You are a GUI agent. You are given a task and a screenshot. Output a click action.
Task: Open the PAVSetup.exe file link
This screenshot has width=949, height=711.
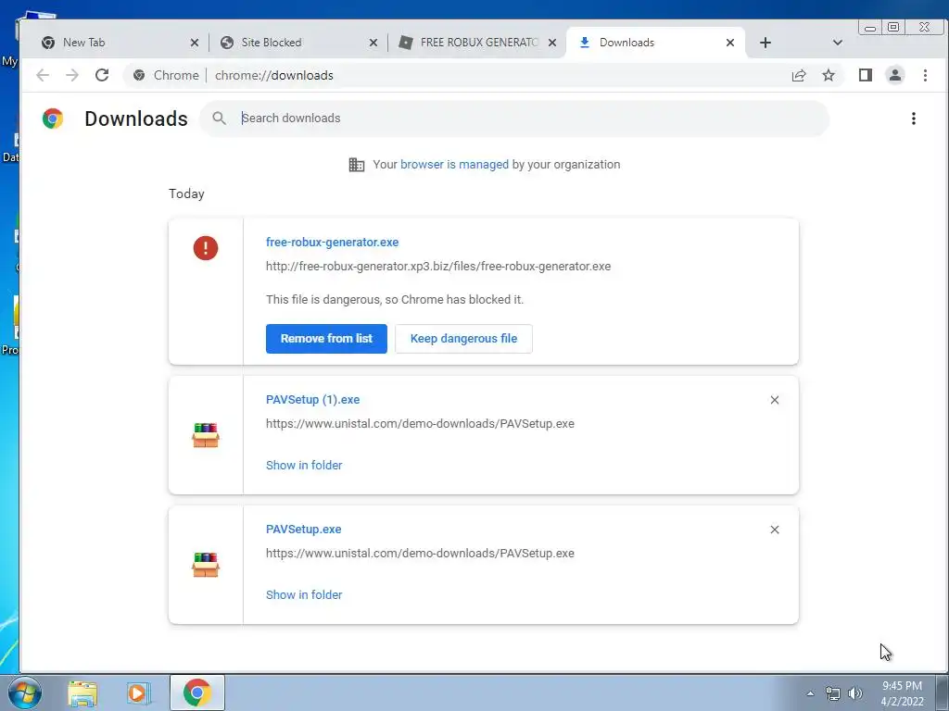click(304, 529)
